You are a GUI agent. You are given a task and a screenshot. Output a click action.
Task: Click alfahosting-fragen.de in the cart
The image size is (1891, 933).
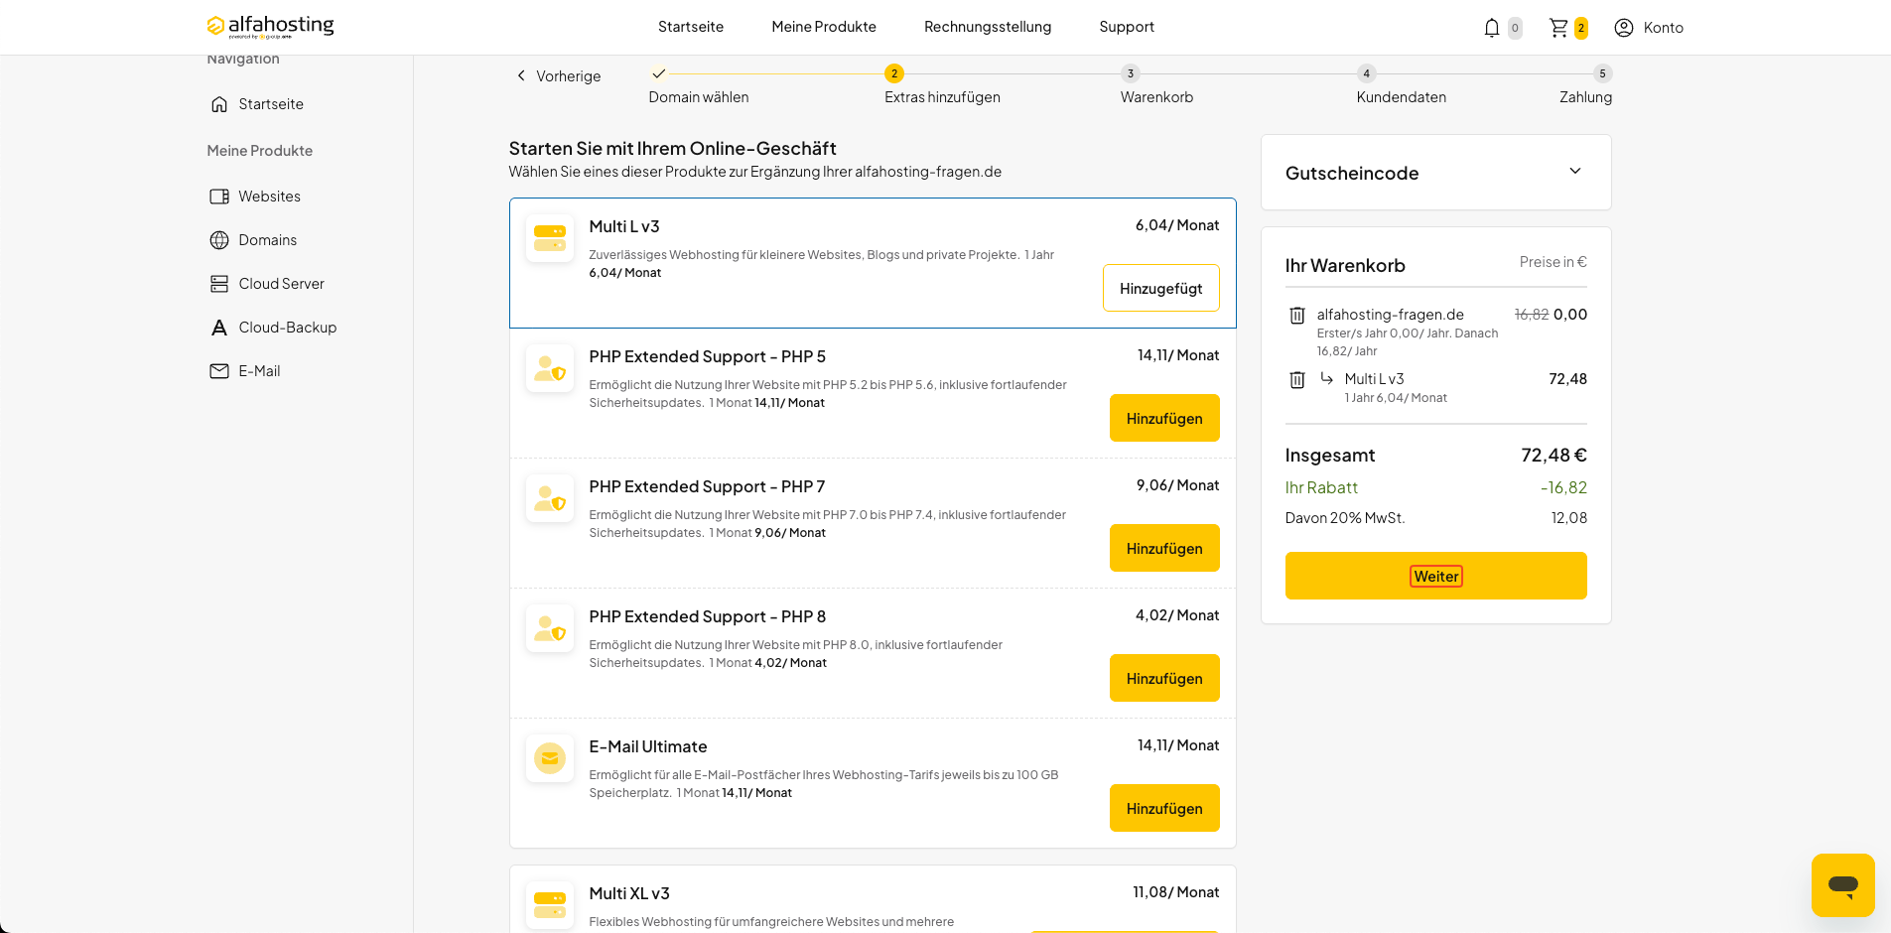[1390, 315]
